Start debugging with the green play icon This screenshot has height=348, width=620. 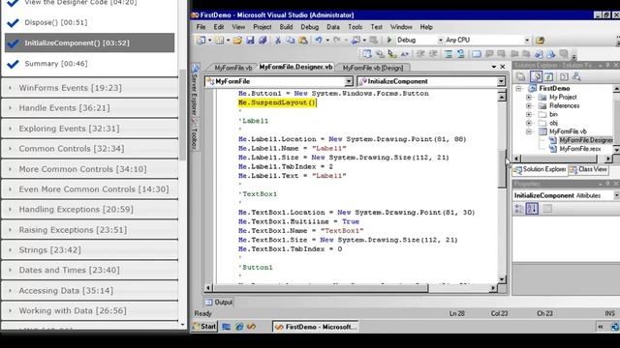[x=389, y=40]
